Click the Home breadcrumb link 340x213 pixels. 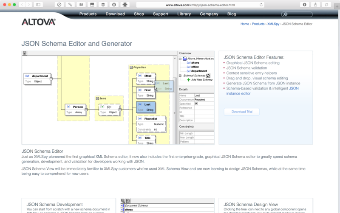[245, 24]
